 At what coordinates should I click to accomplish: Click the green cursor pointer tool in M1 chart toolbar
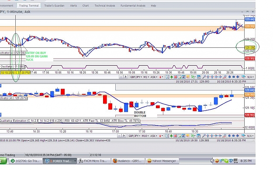point(193,77)
